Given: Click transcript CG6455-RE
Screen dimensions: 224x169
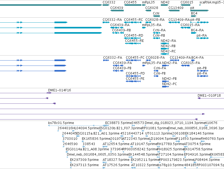Looking at the screenshot, I should 134,41.
